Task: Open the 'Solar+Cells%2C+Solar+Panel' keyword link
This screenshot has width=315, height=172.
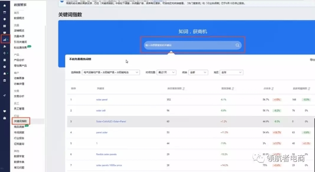Action: click(111, 121)
